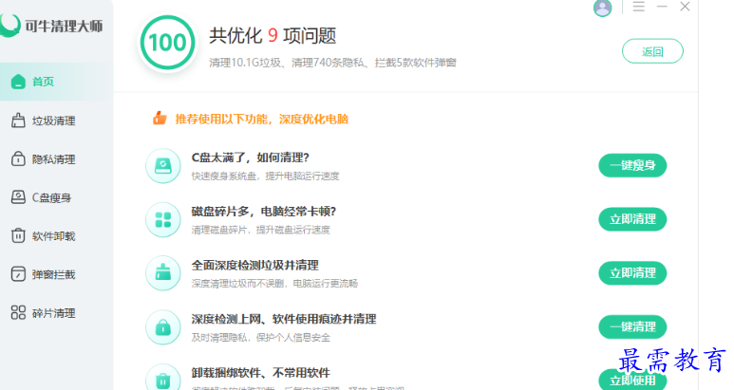Click 一键清理 button
This screenshot has height=390, width=734.
[x=632, y=326]
